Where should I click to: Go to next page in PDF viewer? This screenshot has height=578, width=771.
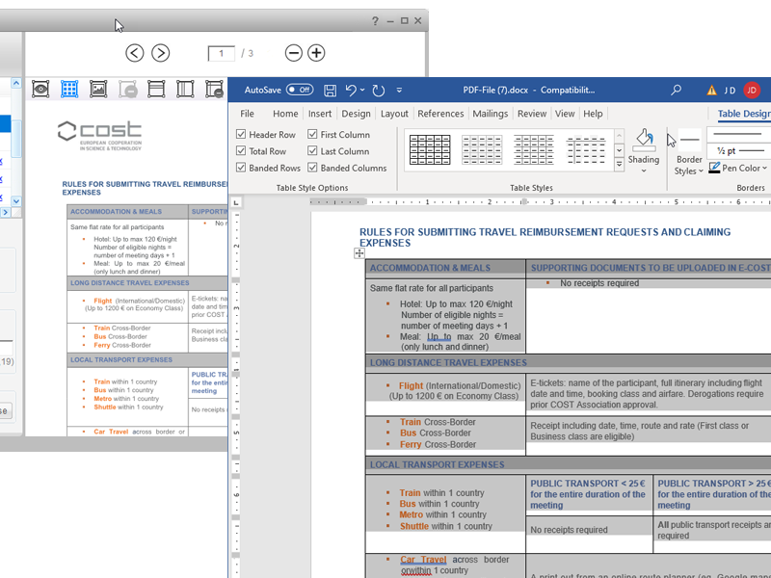click(x=160, y=53)
